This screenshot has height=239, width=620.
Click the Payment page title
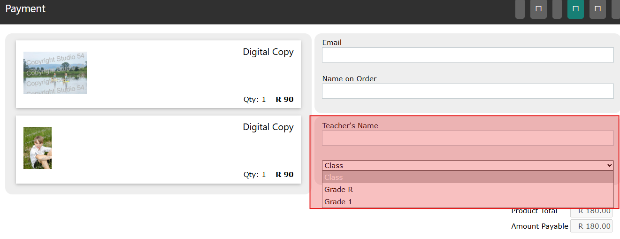point(25,9)
